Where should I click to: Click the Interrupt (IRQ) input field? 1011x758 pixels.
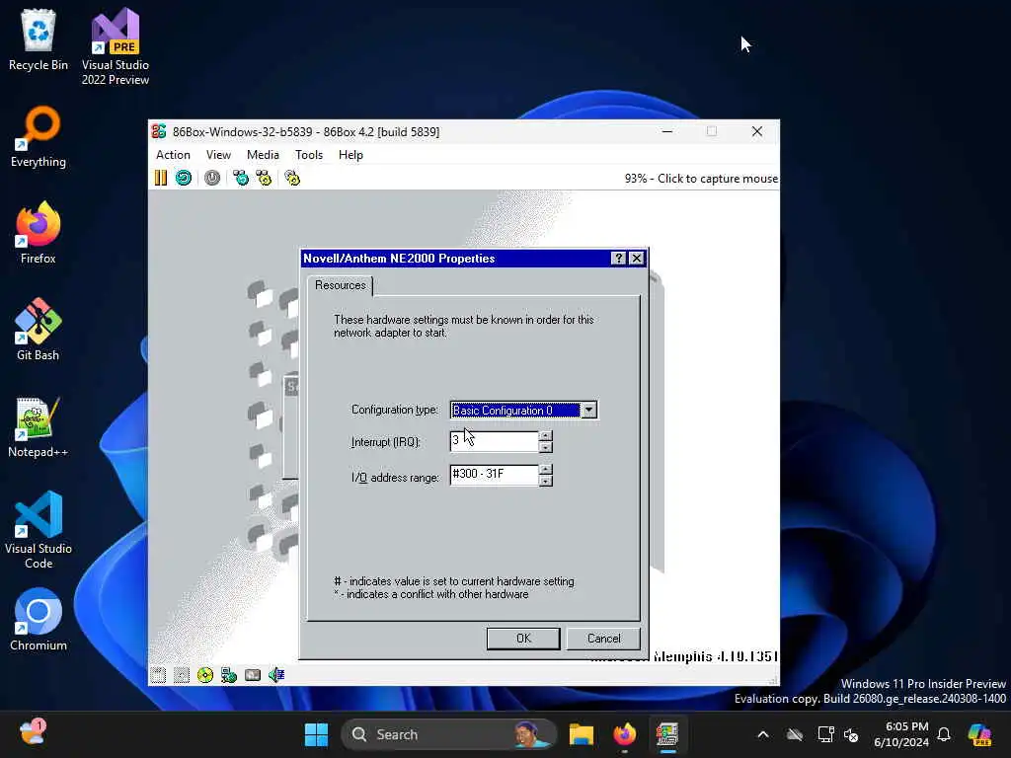[494, 441]
